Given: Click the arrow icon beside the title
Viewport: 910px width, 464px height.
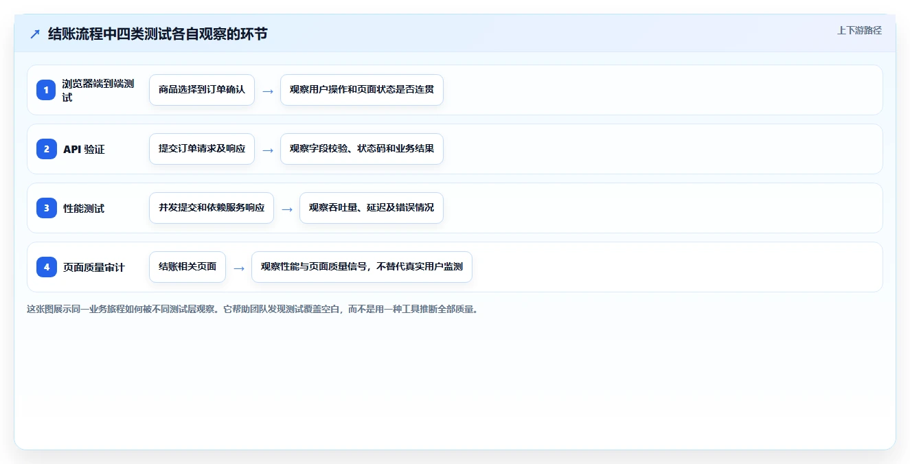Looking at the screenshot, I should click(35, 34).
